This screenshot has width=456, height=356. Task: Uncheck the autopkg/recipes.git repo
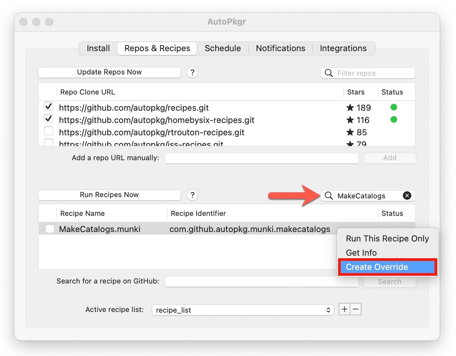48,106
